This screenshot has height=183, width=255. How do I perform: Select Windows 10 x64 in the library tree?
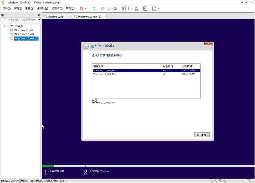pyautogui.click(x=24, y=34)
